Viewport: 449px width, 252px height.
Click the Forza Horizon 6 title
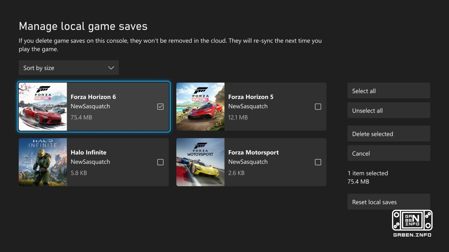coord(93,97)
